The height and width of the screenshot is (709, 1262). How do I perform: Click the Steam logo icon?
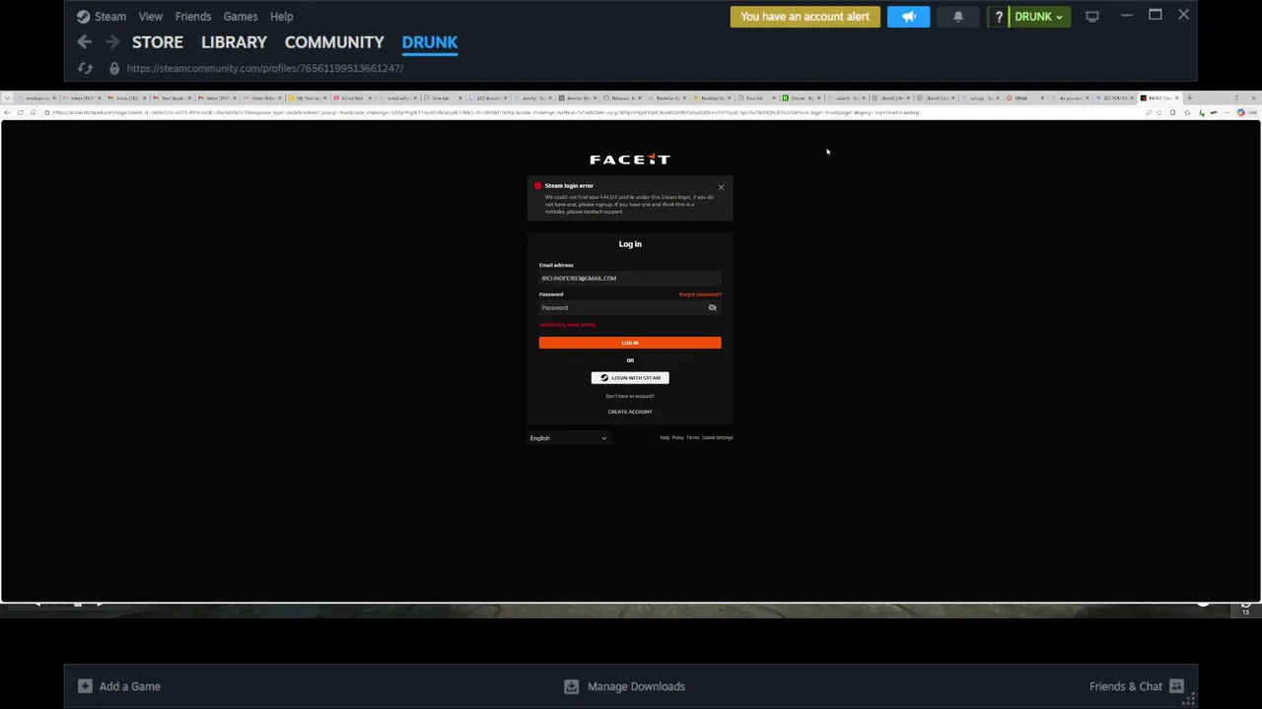click(84, 17)
